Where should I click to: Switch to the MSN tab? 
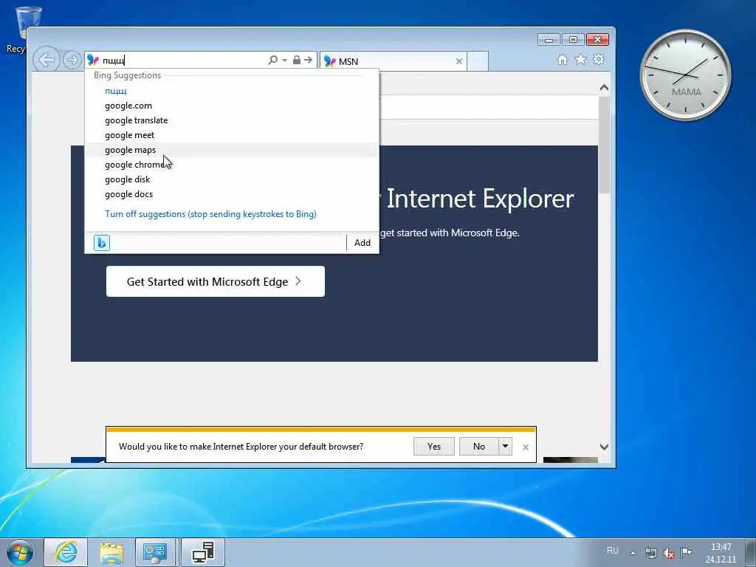pyautogui.click(x=393, y=61)
